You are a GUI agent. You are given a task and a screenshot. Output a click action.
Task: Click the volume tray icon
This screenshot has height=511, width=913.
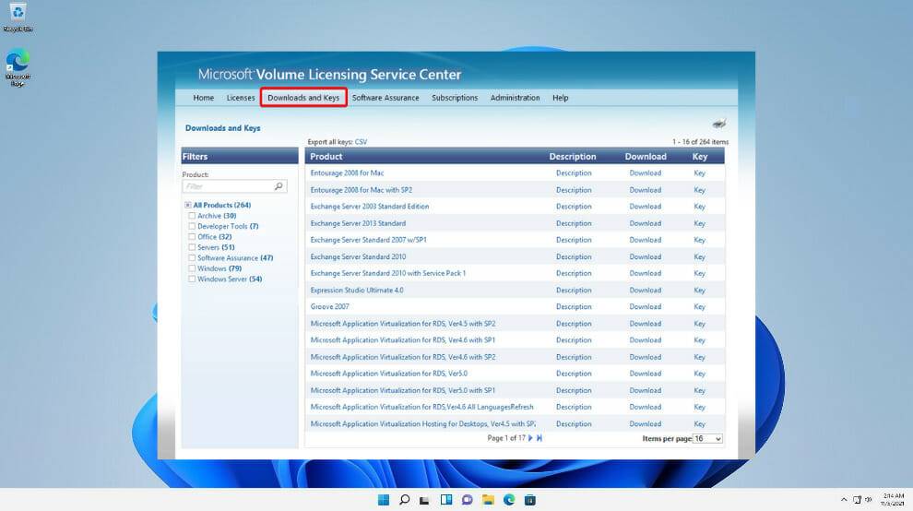tap(868, 500)
